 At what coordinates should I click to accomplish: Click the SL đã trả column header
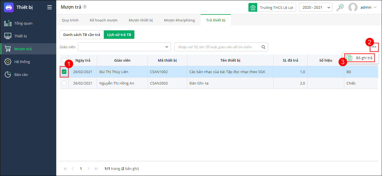[x=290, y=60]
